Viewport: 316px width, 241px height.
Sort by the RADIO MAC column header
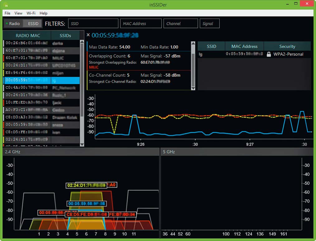click(x=28, y=36)
